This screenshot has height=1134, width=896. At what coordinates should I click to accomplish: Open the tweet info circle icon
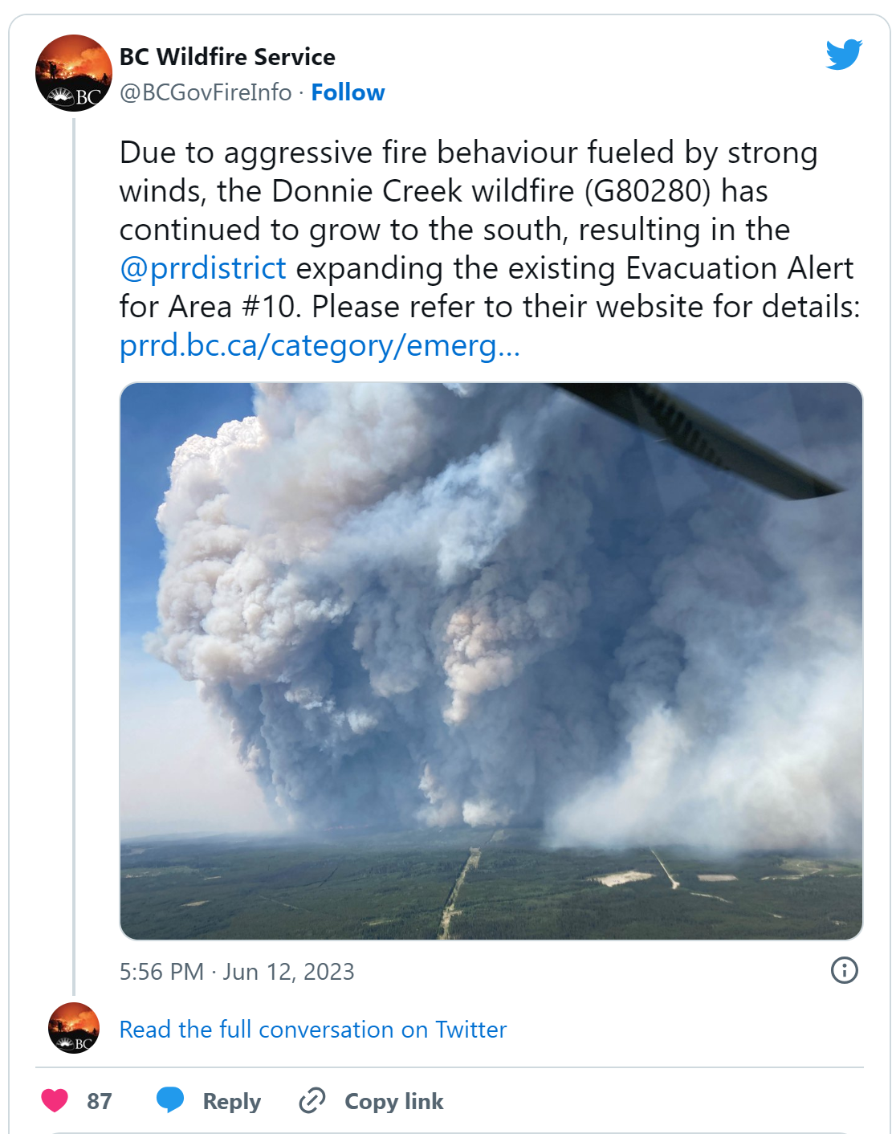[844, 970]
